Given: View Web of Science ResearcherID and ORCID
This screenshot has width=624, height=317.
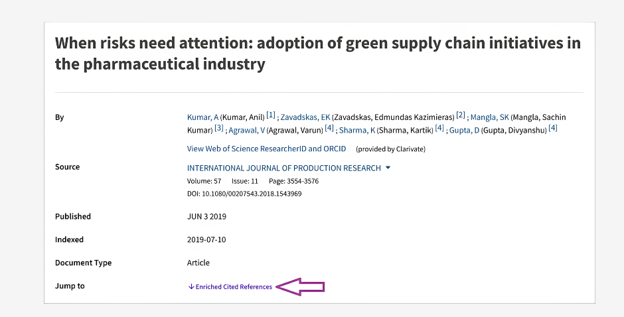Looking at the screenshot, I should [267, 149].
